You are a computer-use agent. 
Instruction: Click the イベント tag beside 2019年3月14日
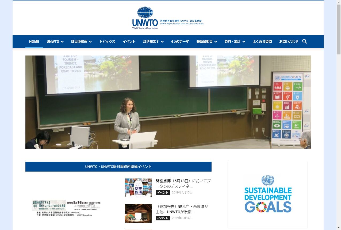(163, 218)
